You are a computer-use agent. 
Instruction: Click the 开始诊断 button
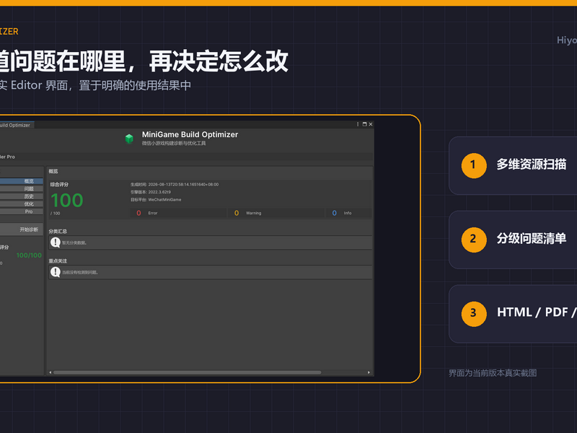pos(22,229)
